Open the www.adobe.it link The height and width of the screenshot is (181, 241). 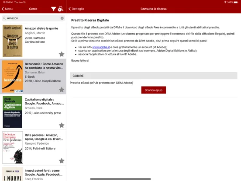(101, 47)
